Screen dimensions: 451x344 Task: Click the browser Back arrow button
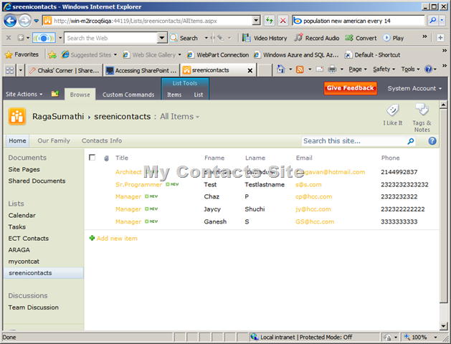click(x=10, y=21)
